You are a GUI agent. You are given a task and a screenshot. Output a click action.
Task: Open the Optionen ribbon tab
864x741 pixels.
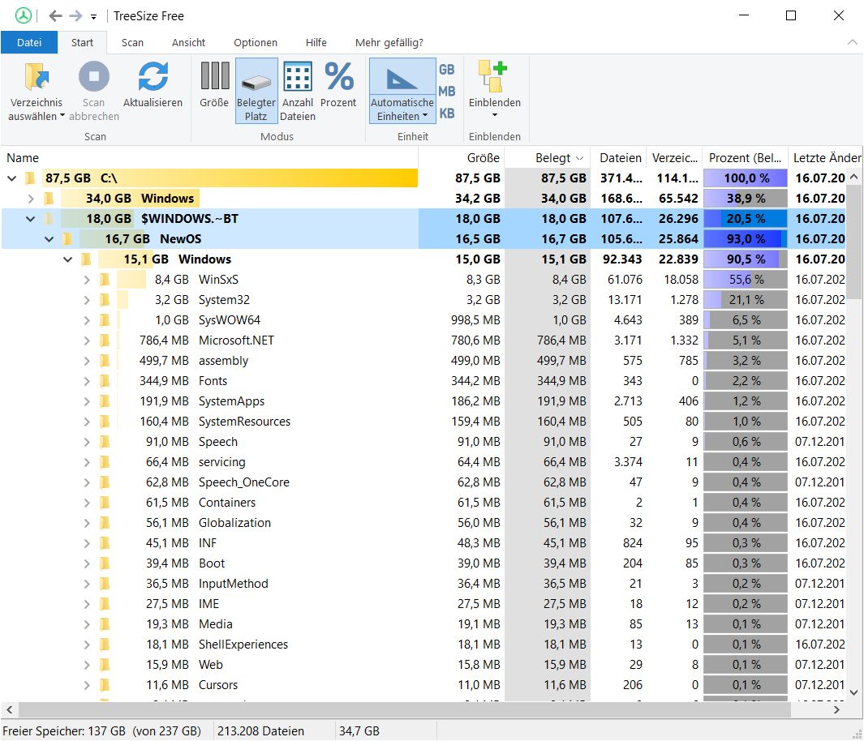[255, 42]
